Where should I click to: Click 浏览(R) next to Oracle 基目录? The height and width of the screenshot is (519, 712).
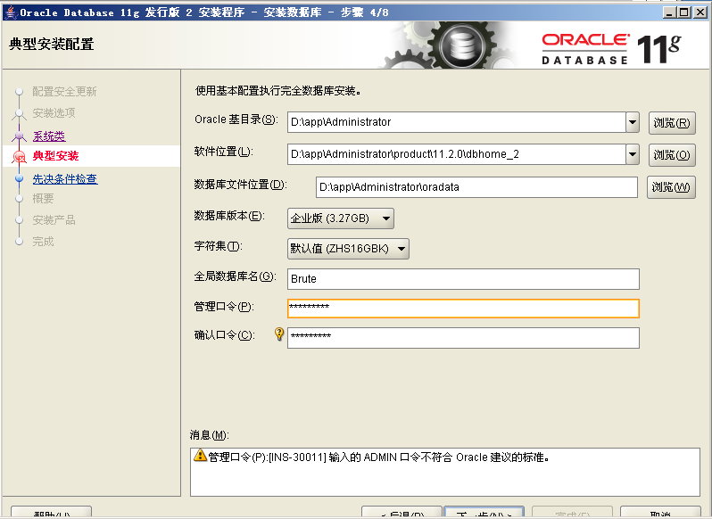click(x=672, y=123)
